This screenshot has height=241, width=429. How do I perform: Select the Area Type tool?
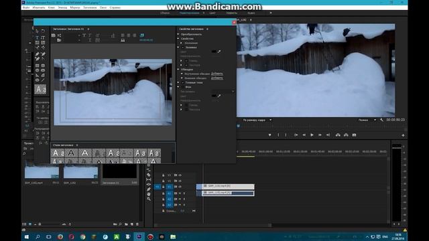37,43
